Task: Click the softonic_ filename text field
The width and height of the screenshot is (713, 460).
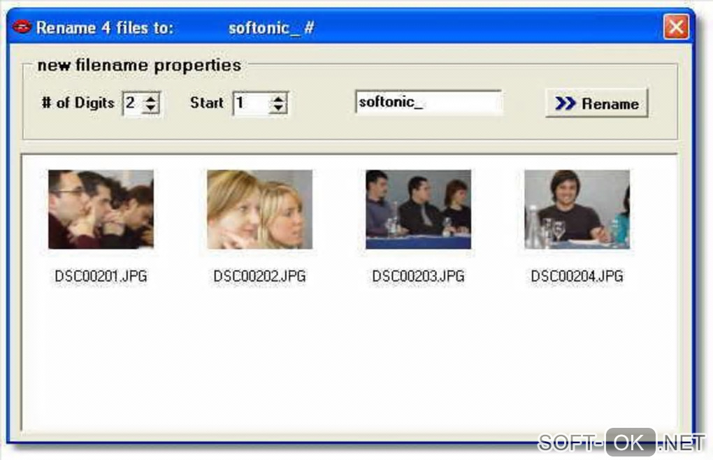Action: [x=428, y=102]
